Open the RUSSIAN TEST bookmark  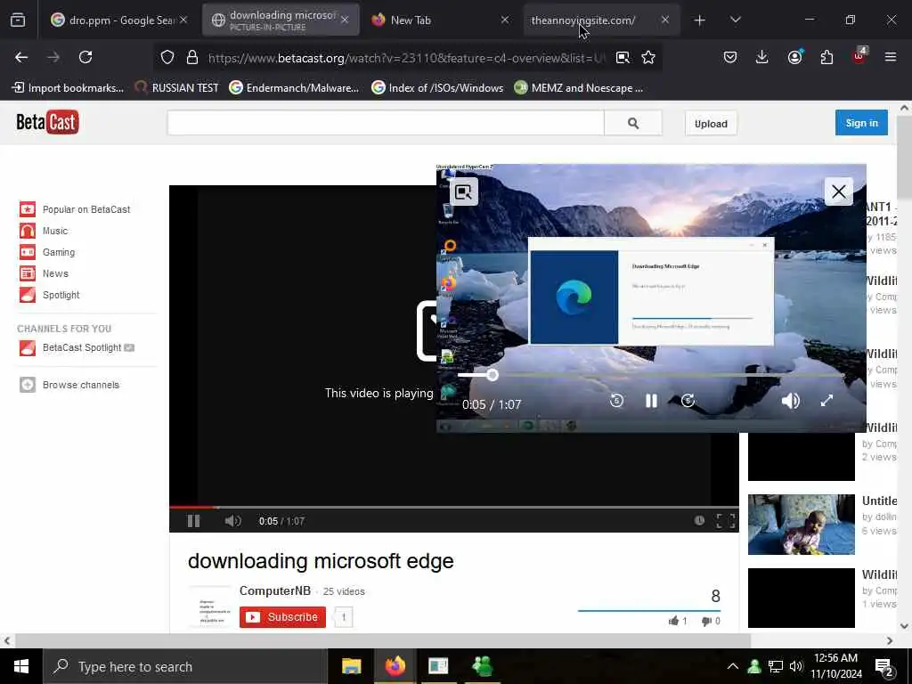[177, 88]
